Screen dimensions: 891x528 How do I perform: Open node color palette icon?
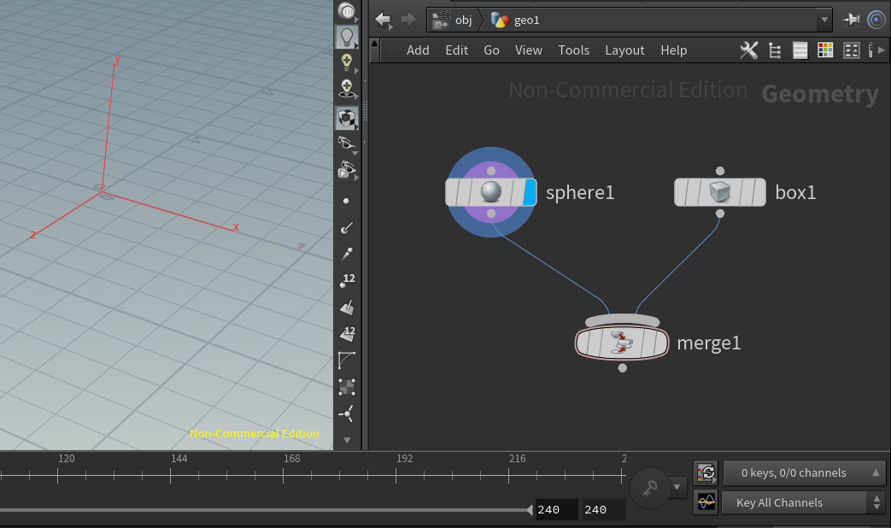tap(825, 50)
